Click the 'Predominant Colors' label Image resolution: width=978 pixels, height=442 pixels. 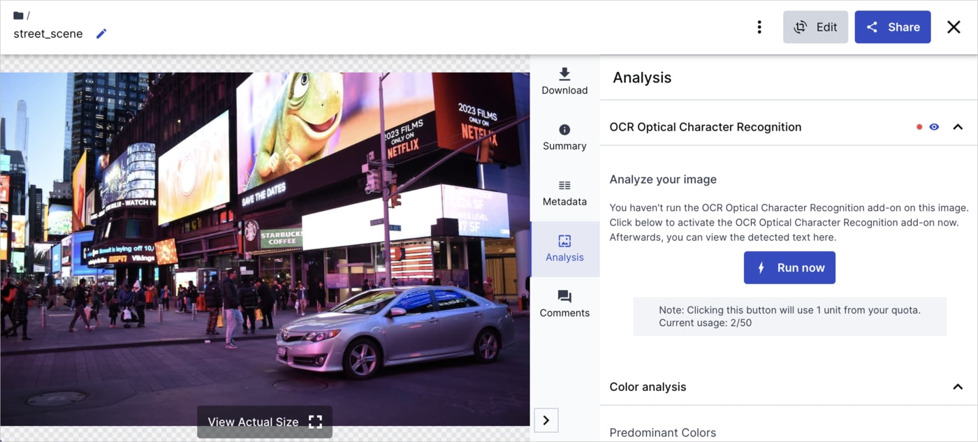pos(663,433)
